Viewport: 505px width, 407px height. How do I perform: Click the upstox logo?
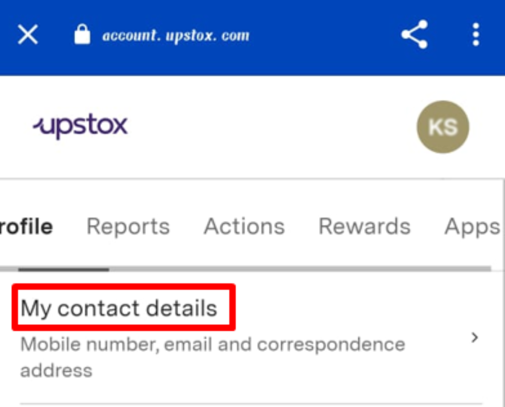[x=80, y=126]
